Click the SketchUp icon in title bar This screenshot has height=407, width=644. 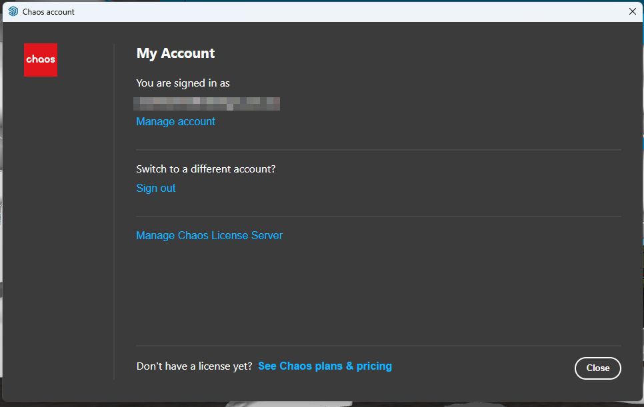coord(13,11)
